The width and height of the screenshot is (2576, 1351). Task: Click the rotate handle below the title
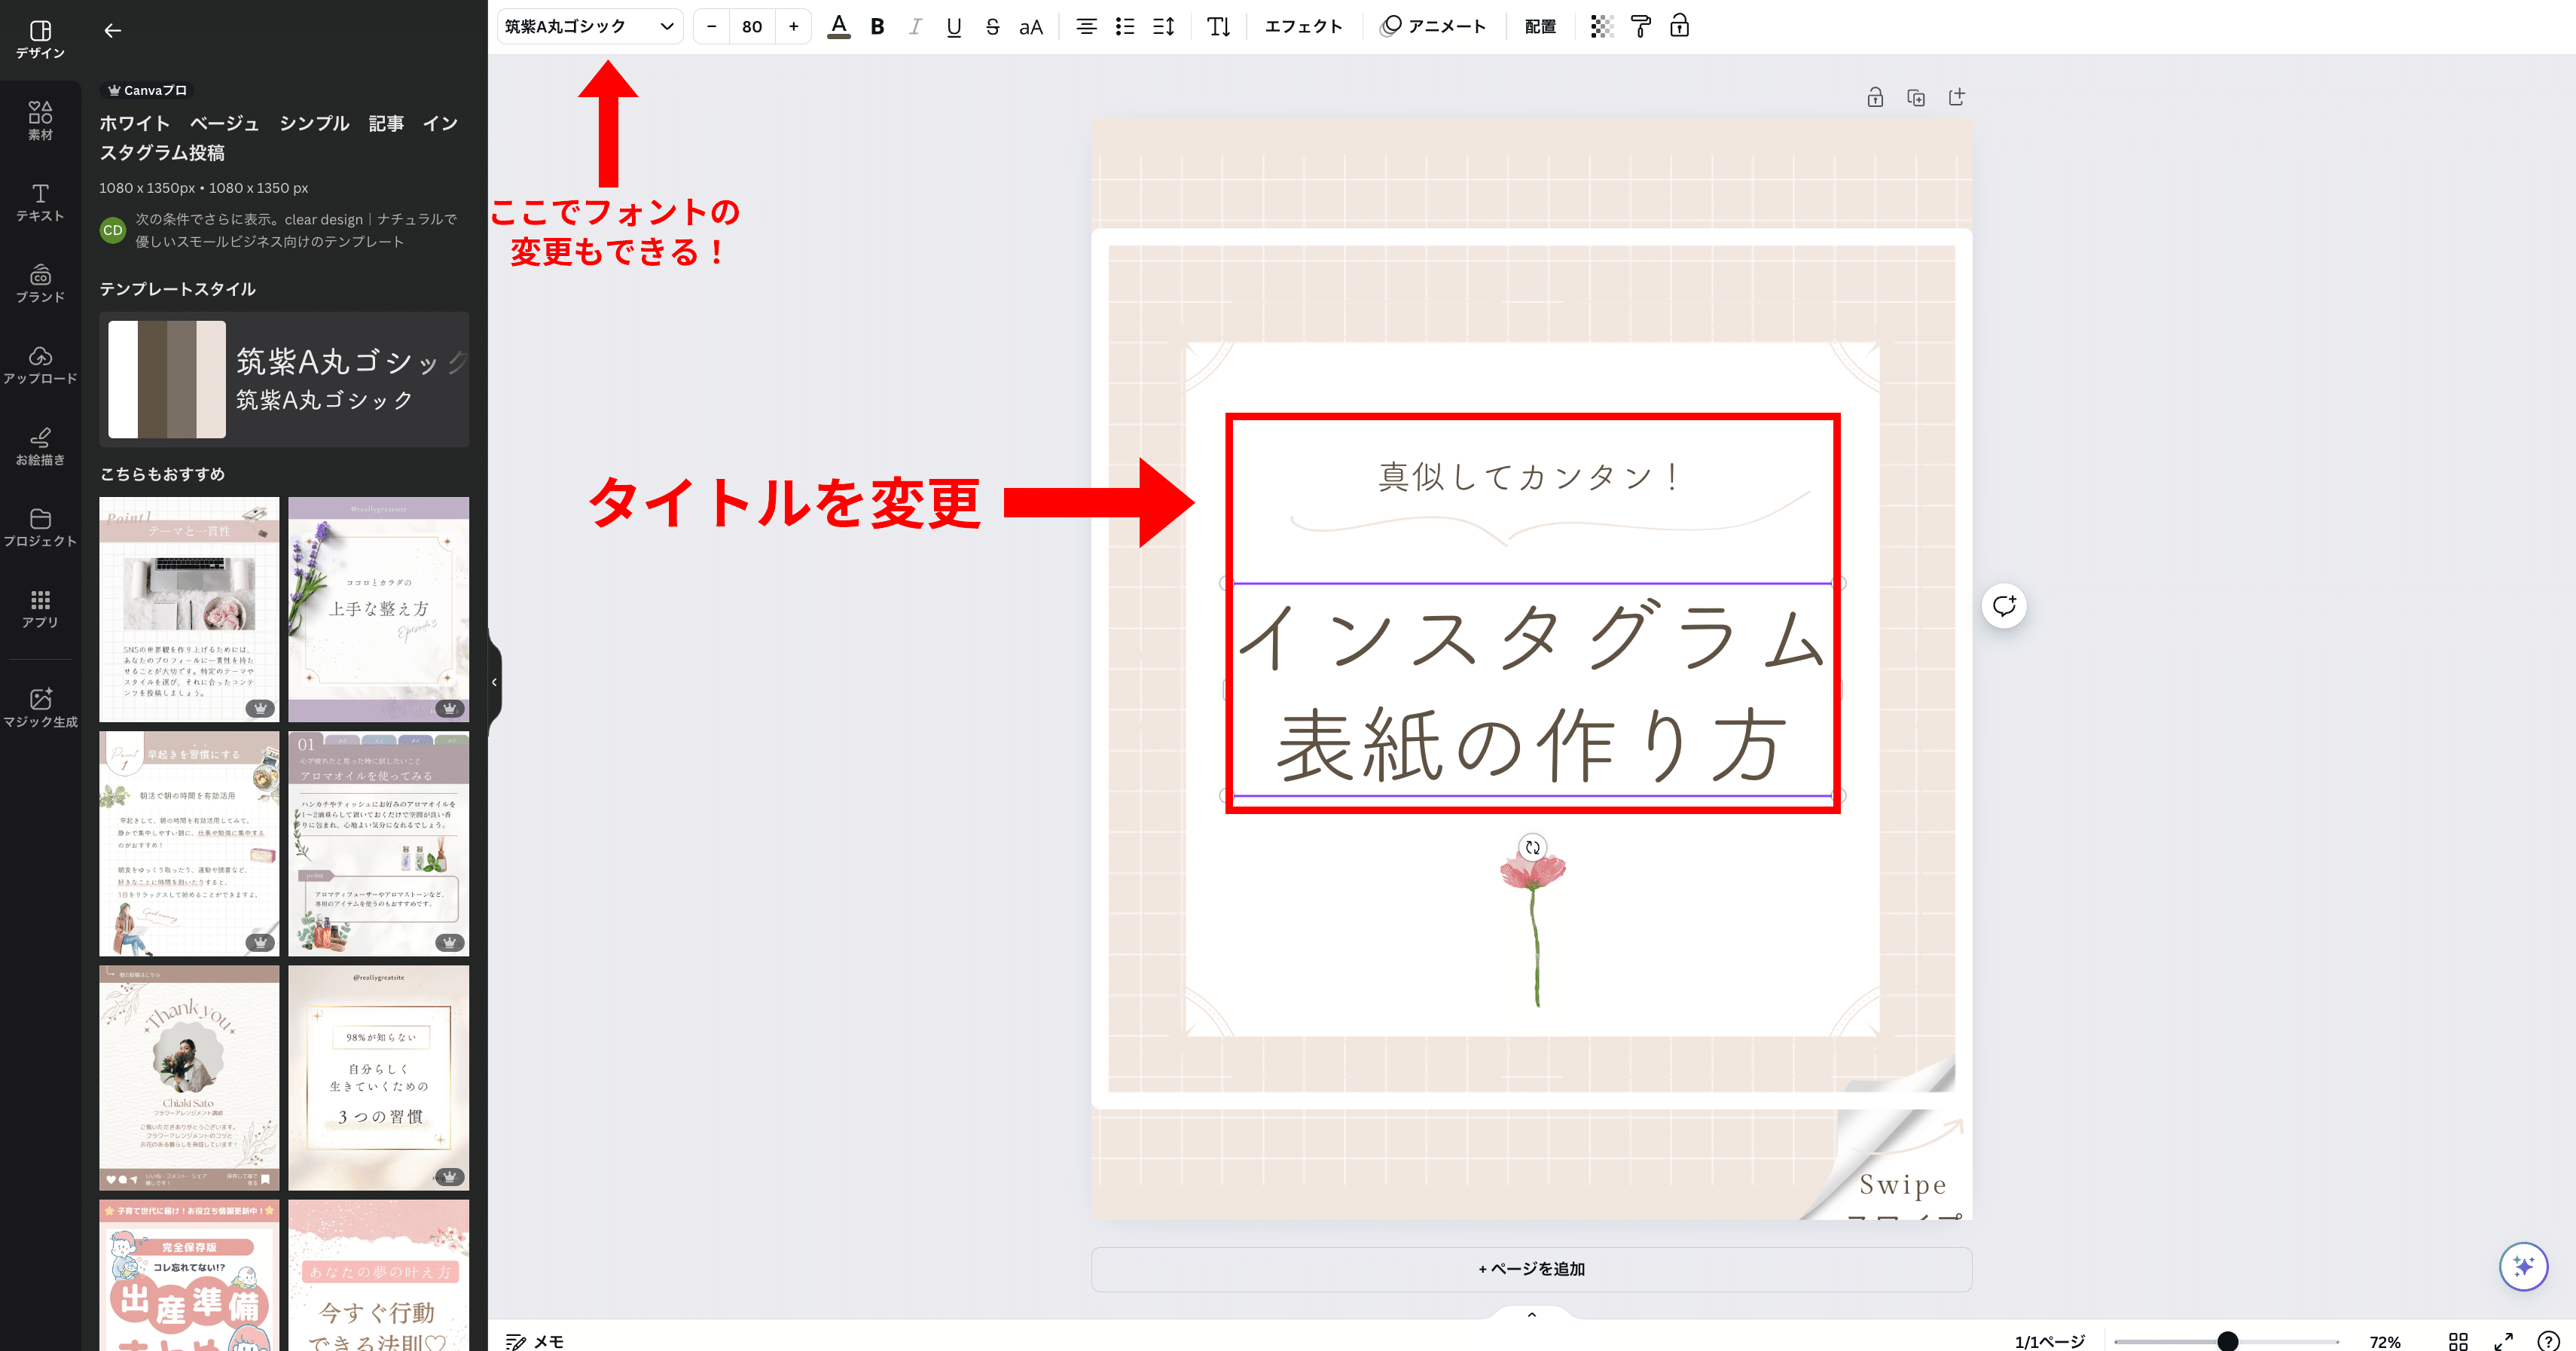(x=1532, y=847)
